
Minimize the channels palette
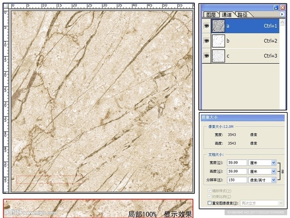[x=276, y=8]
